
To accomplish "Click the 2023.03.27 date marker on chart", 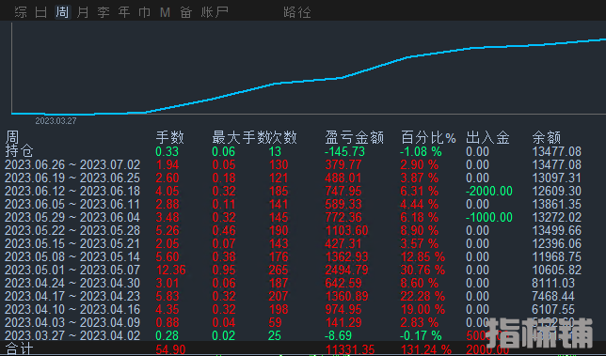I will tap(56, 121).
